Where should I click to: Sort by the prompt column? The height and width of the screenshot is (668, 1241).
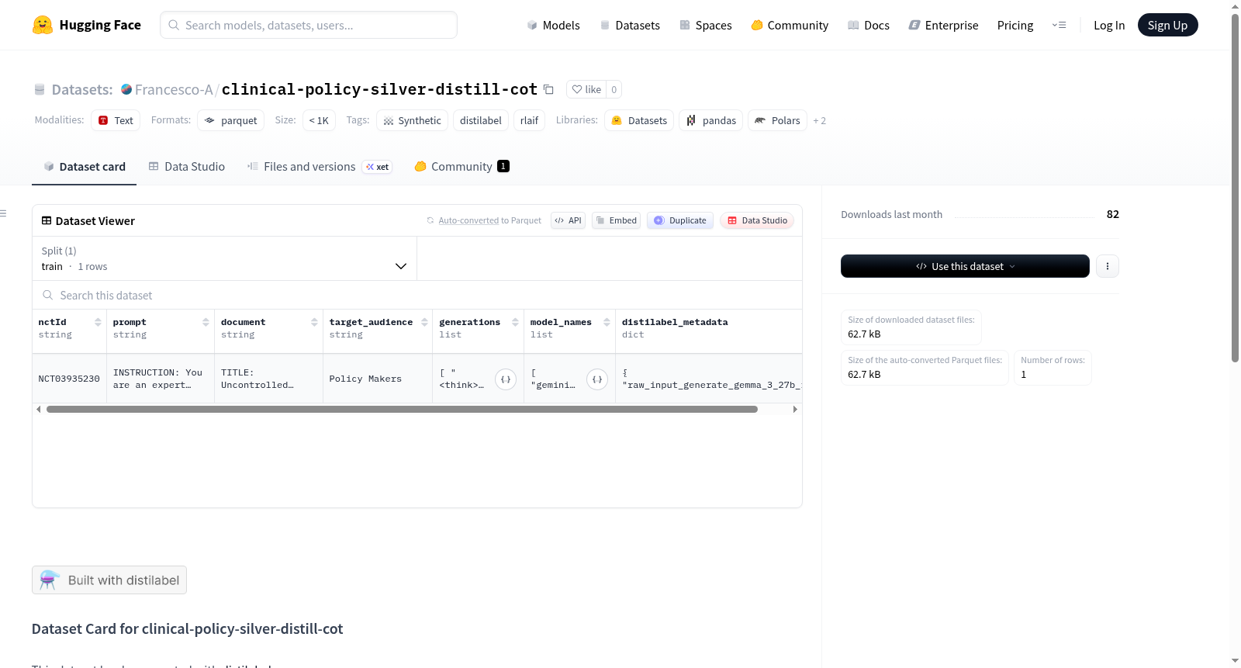coord(206,322)
